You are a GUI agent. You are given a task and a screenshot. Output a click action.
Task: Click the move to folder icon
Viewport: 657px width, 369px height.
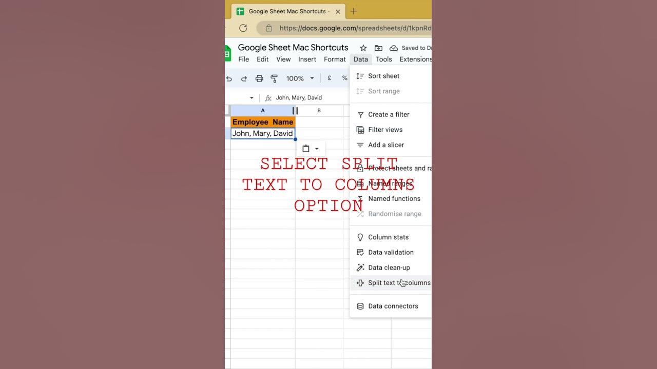coord(378,48)
